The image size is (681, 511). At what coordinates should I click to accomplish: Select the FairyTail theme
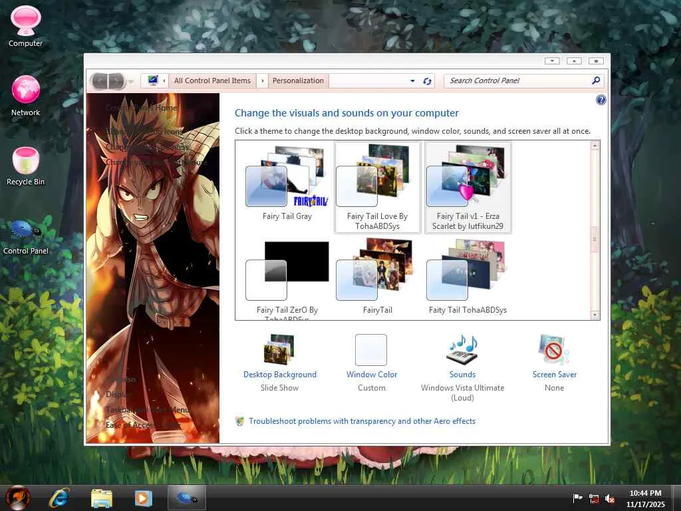click(378, 276)
